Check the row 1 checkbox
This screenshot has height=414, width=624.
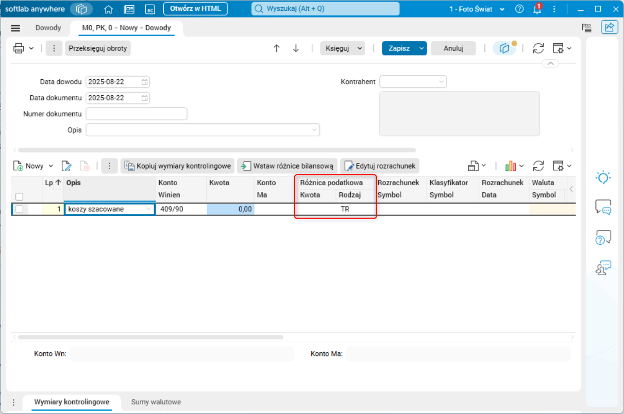(x=19, y=209)
